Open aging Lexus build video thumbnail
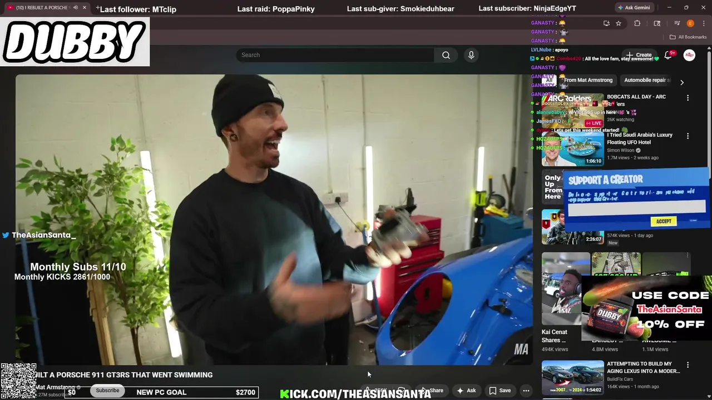Image resolution: width=712 pixels, height=400 pixels. (x=572, y=378)
